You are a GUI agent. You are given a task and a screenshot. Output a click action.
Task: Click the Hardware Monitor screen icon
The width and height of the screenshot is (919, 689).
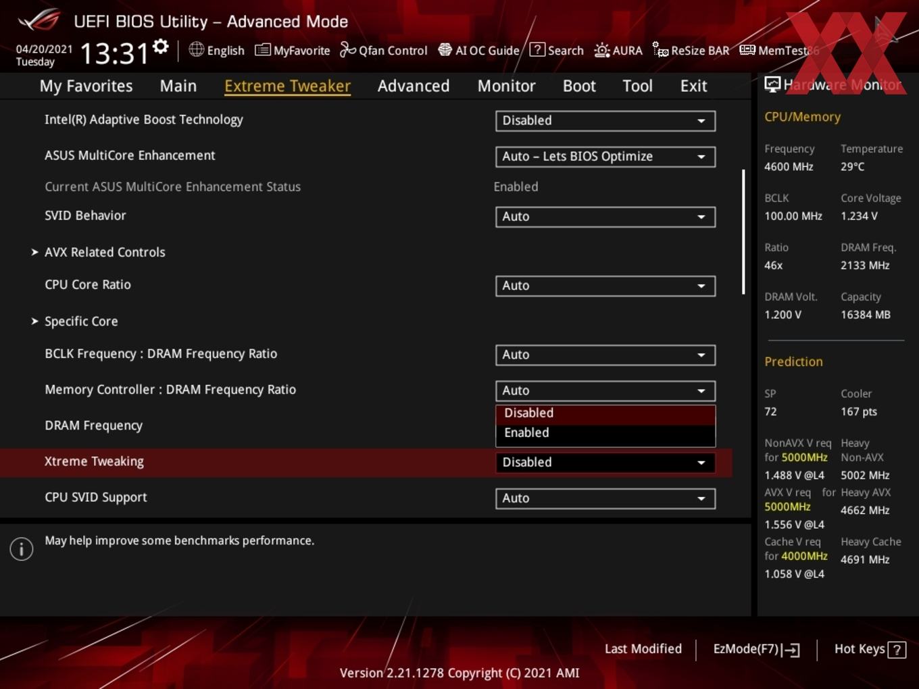tap(772, 84)
